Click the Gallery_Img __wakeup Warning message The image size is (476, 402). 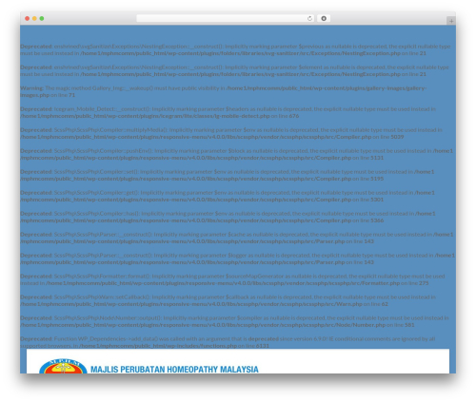[x=224, y=91]
